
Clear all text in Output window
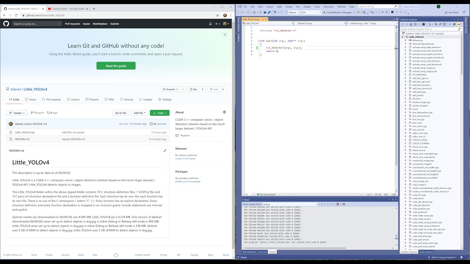pyautogui.click(x=338, y=204)
